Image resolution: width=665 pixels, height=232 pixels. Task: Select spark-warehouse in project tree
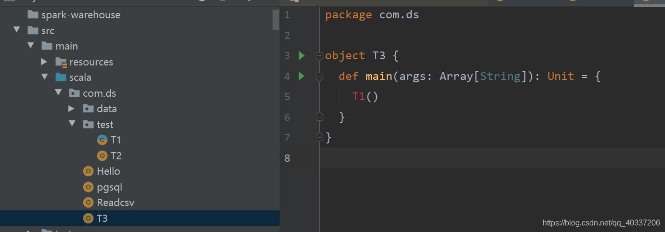click(x=81, y=15)
